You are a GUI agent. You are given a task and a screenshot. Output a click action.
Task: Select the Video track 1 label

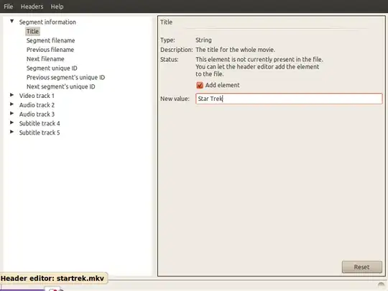(37, 96)
